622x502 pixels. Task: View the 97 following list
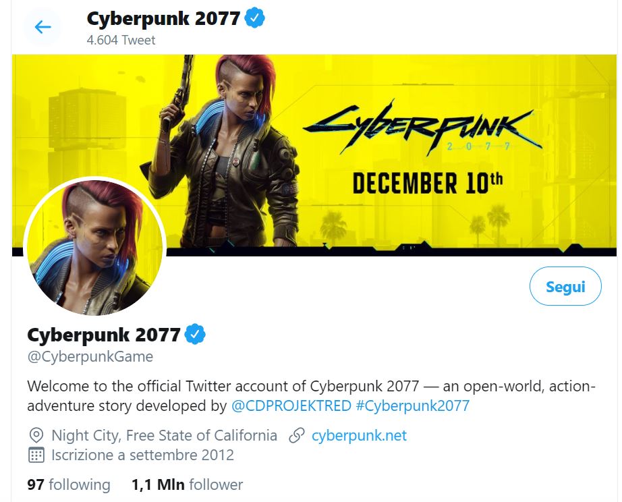point(69,484)
